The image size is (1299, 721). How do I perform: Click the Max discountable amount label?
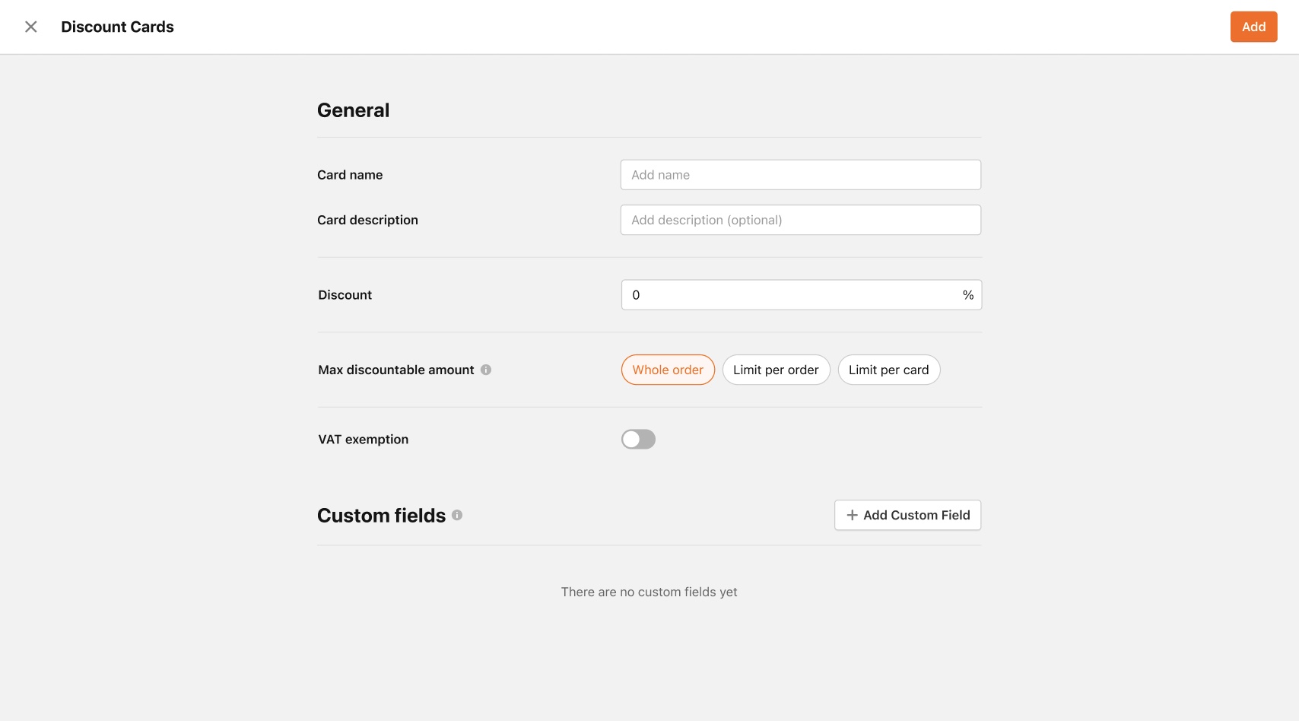click(395, 370)
